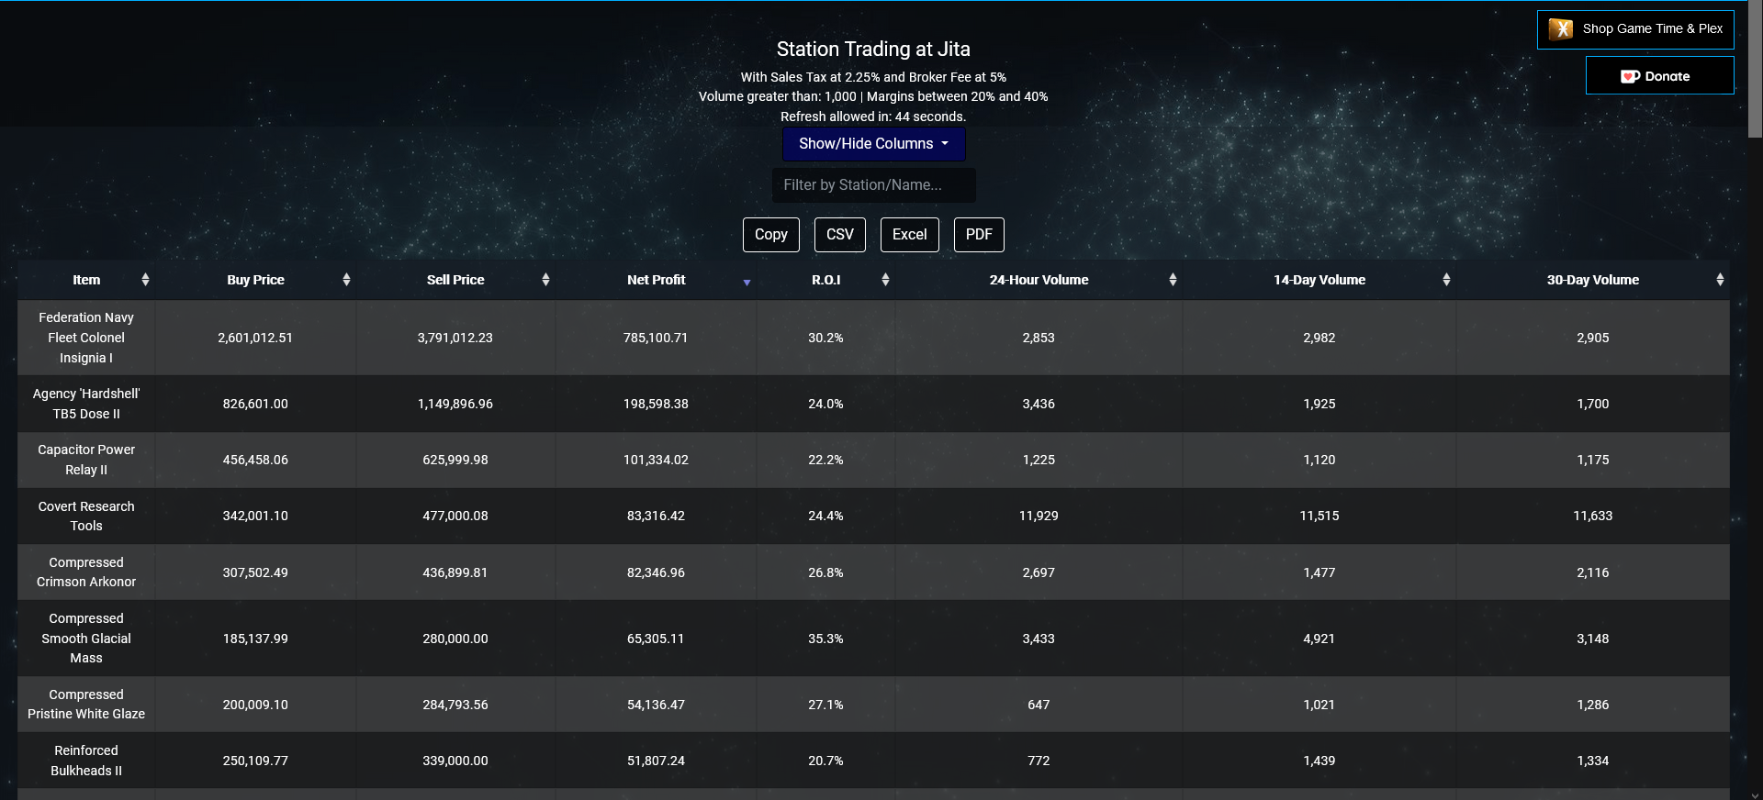Open the Show/Hide Columns dropdown

click(873, 144)
